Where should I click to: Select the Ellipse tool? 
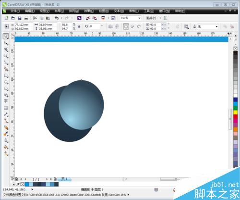click(6, 82)
